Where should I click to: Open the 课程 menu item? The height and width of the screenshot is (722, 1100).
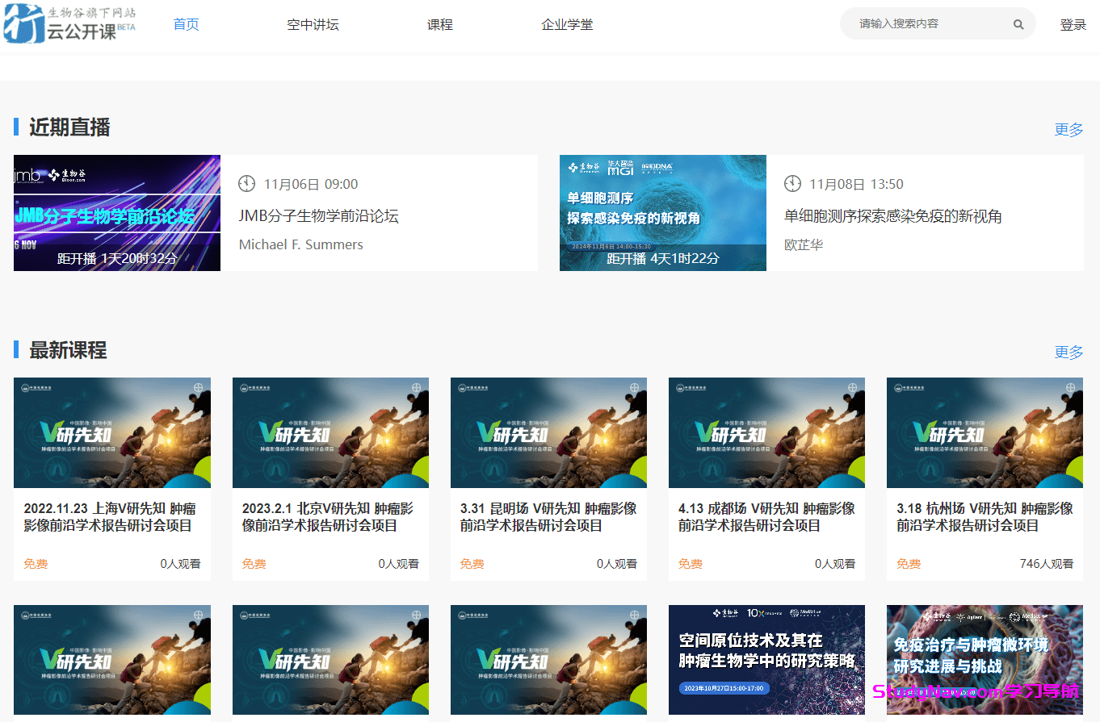tap(439, 24)
